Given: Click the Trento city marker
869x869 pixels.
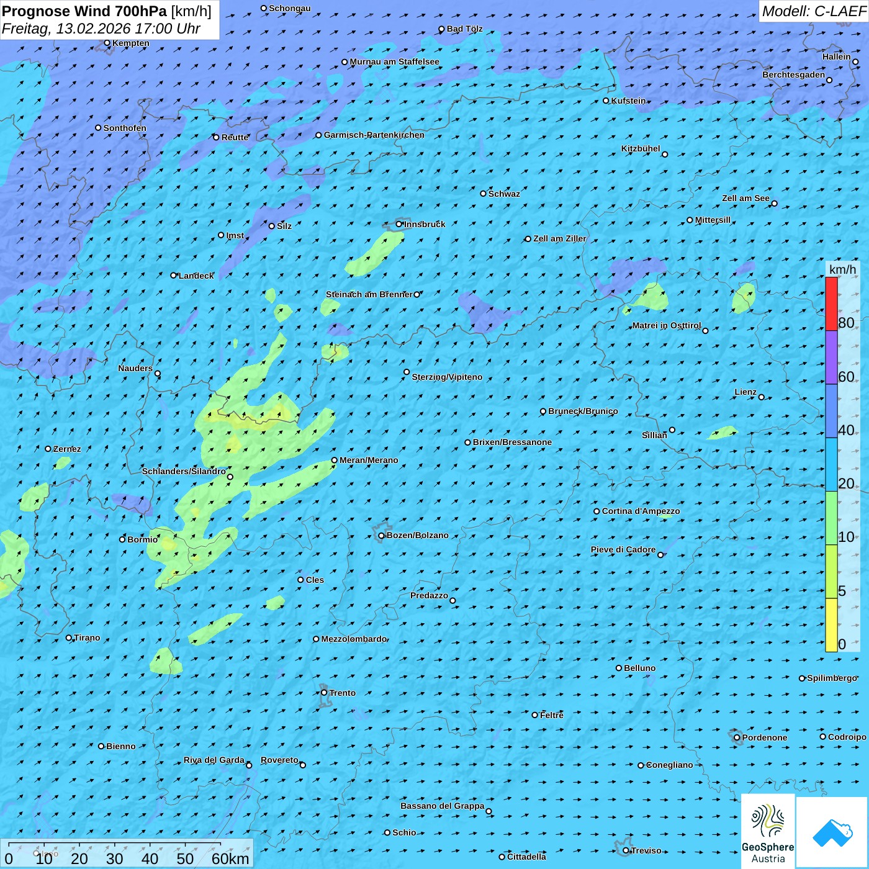Looking at the screenshot, I should (324, 693).
